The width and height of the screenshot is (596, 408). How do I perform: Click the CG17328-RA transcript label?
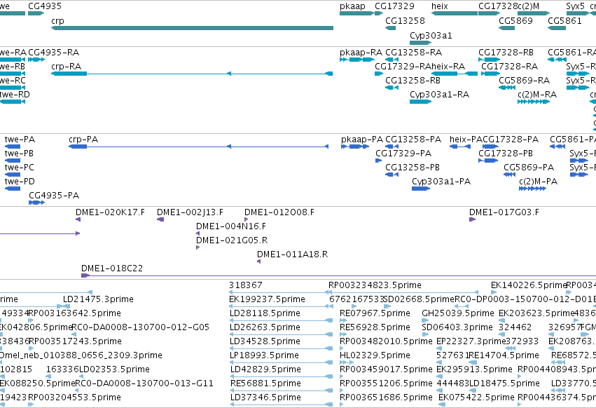pyautogui.click(x=510, y=67)
